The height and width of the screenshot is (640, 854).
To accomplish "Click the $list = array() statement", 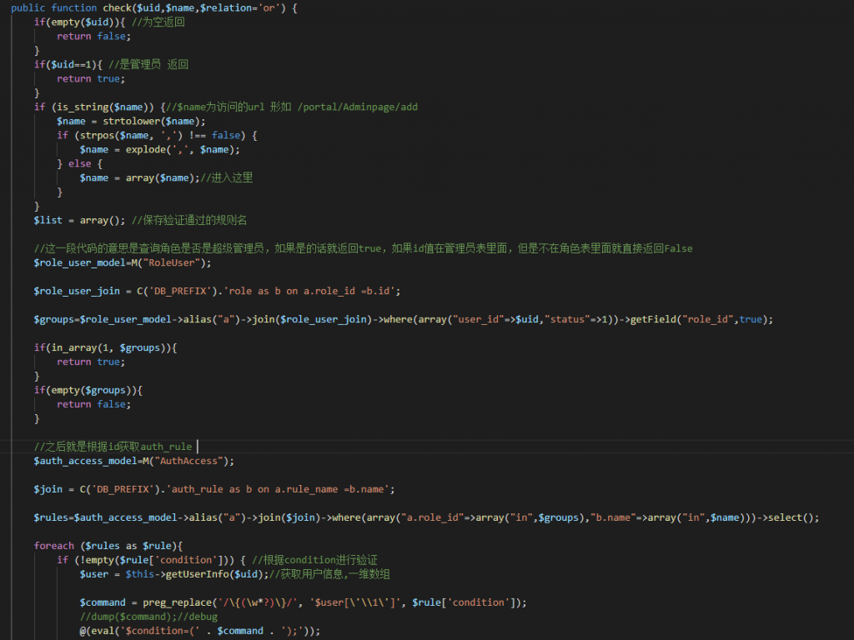I will (x=78, y=220).
